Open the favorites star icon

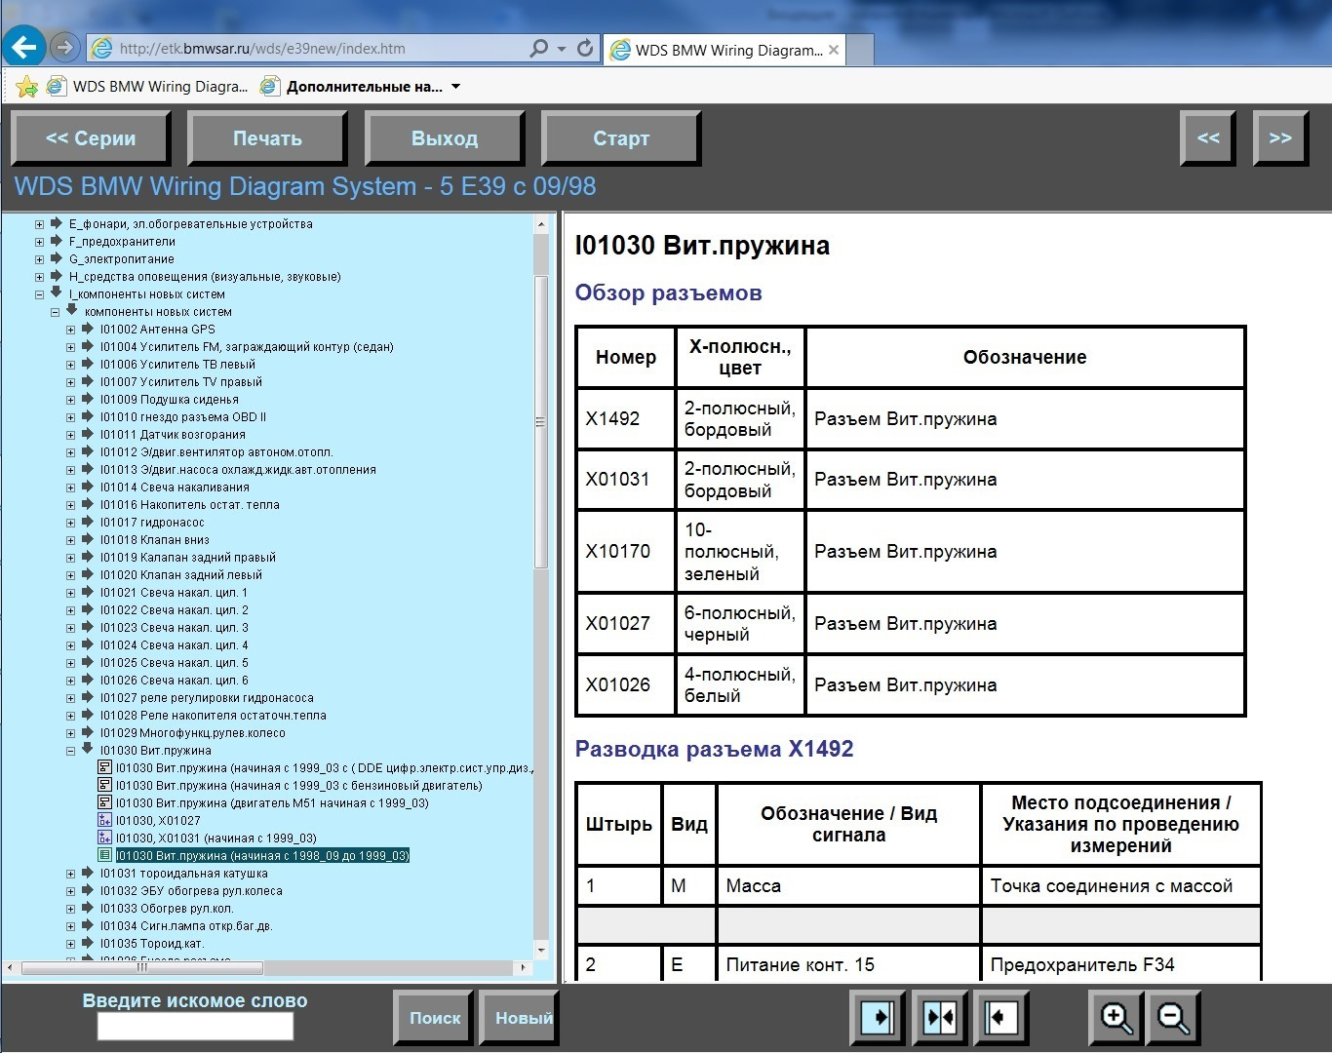tap(26, 87)
